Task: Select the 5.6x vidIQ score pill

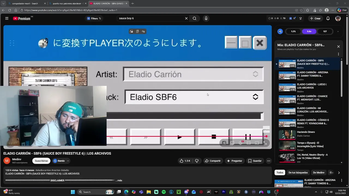Action: [309, 31]
